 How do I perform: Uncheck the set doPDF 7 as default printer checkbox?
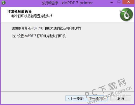point(14,36)
